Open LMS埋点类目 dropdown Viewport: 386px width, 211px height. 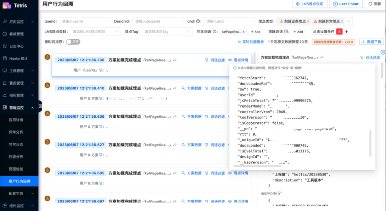pos(95,31)
